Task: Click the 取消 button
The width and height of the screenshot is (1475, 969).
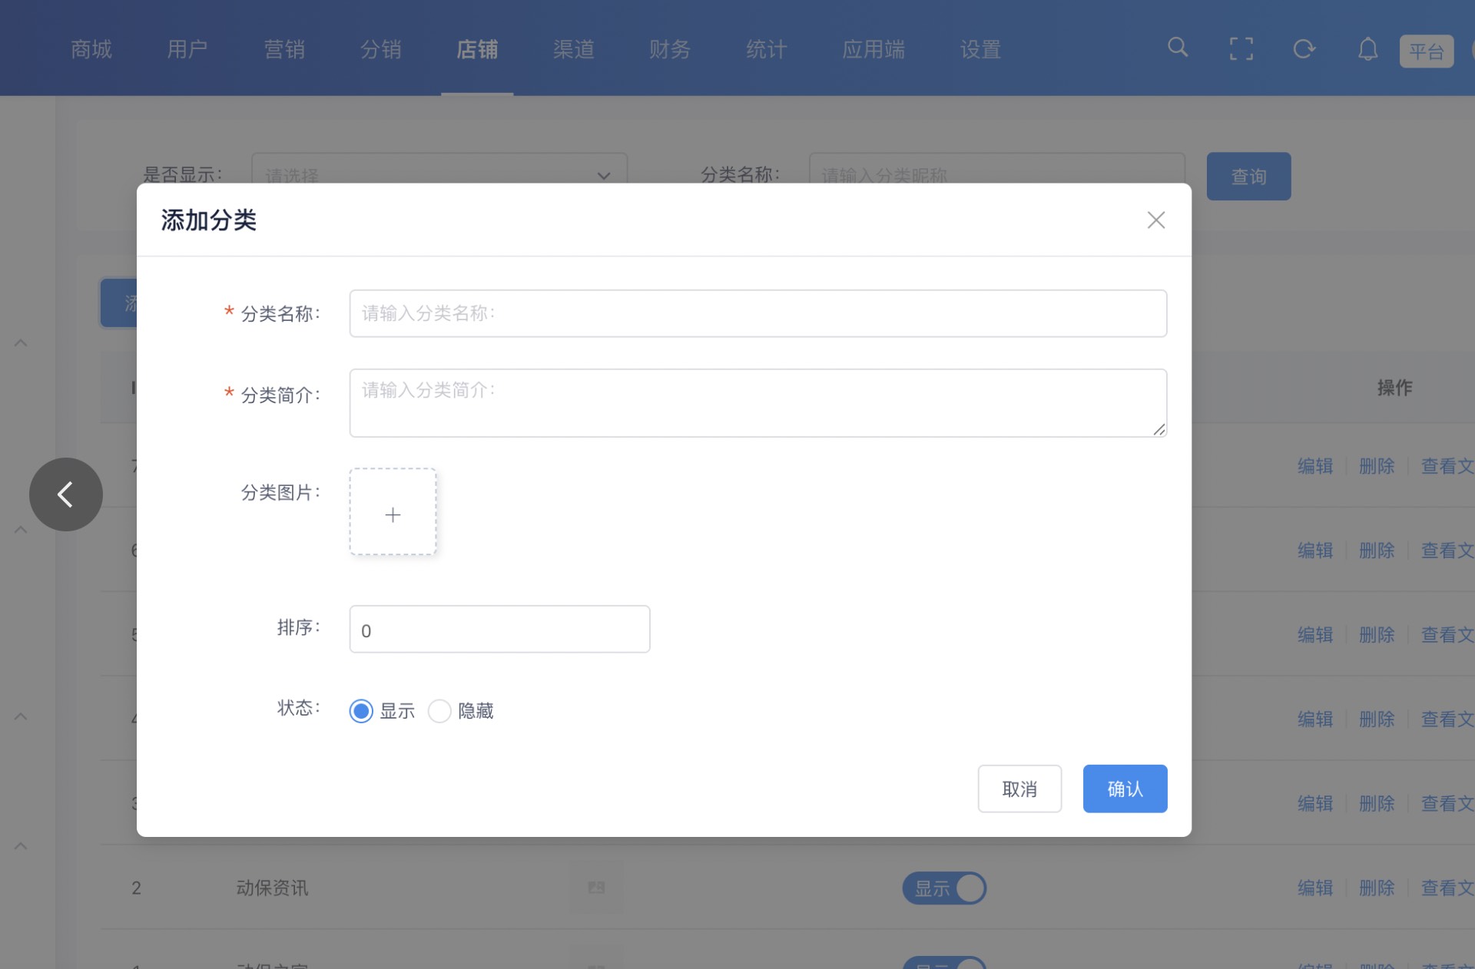Action: pyautogui.click(x=1019, y=789)
